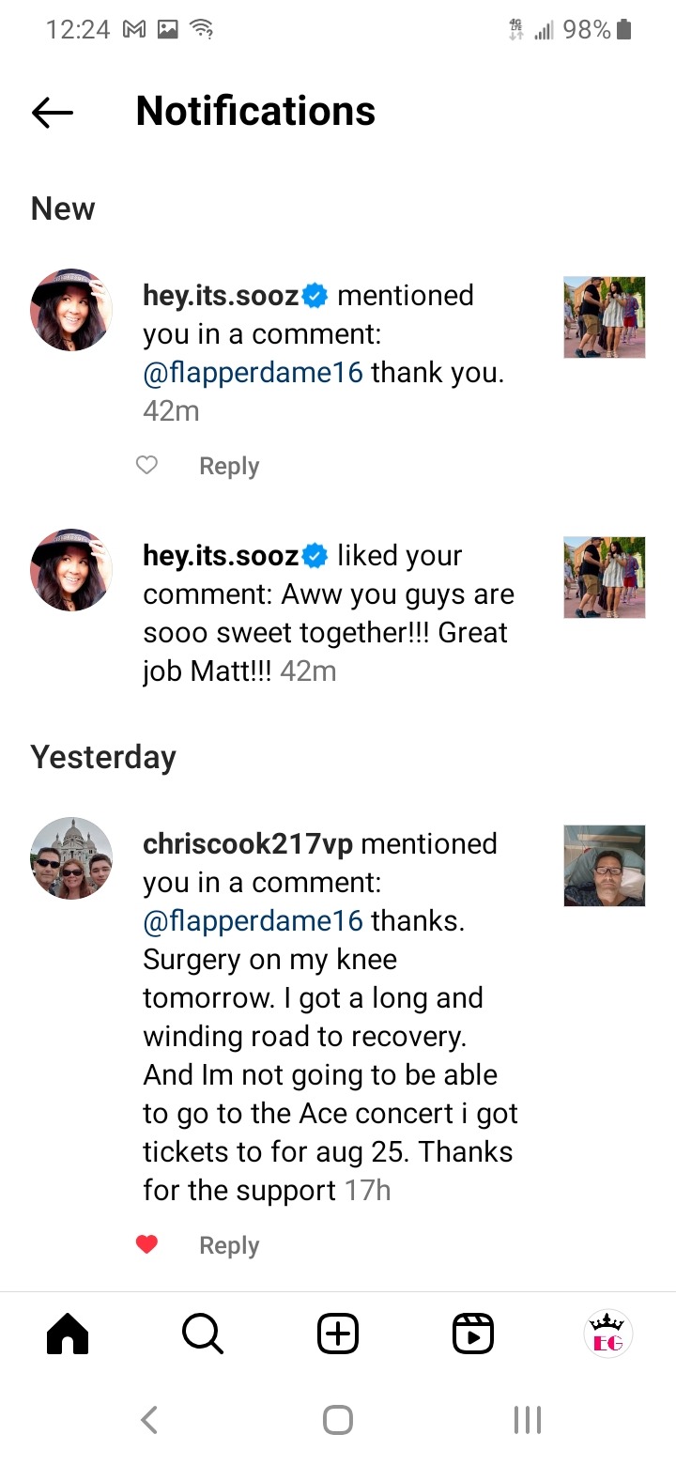This screenshot has height=1465, width=676.
Task: Open the Home feed icon
Action: click(x=68, y=1333)
